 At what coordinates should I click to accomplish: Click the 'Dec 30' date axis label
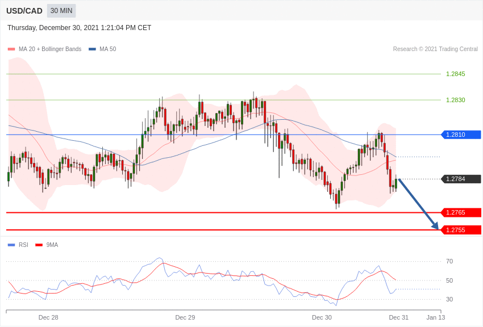pyautogui.click(x=322, y=317)
